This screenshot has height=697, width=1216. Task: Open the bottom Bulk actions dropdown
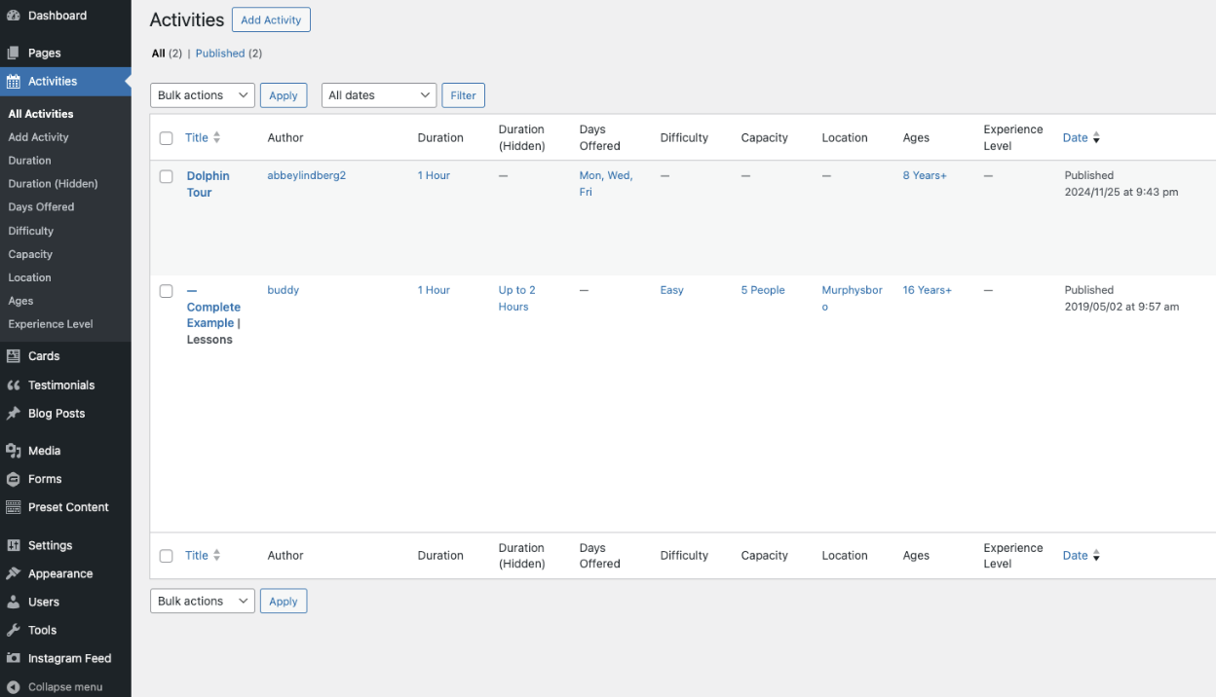coord(203,602)
